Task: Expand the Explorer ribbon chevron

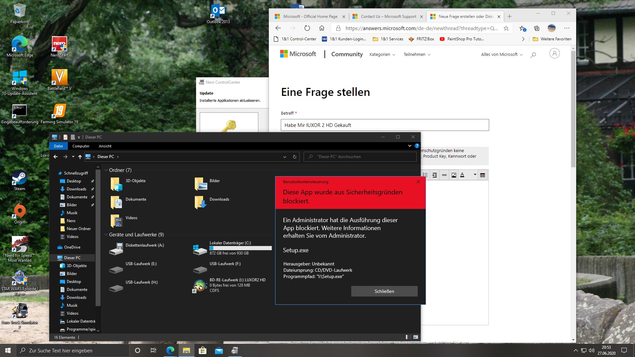Action: [409, 146]
